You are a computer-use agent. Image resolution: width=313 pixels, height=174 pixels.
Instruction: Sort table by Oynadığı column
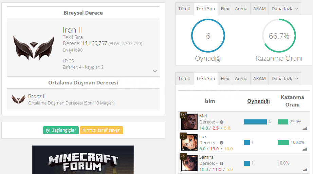[x=258, y=101]
